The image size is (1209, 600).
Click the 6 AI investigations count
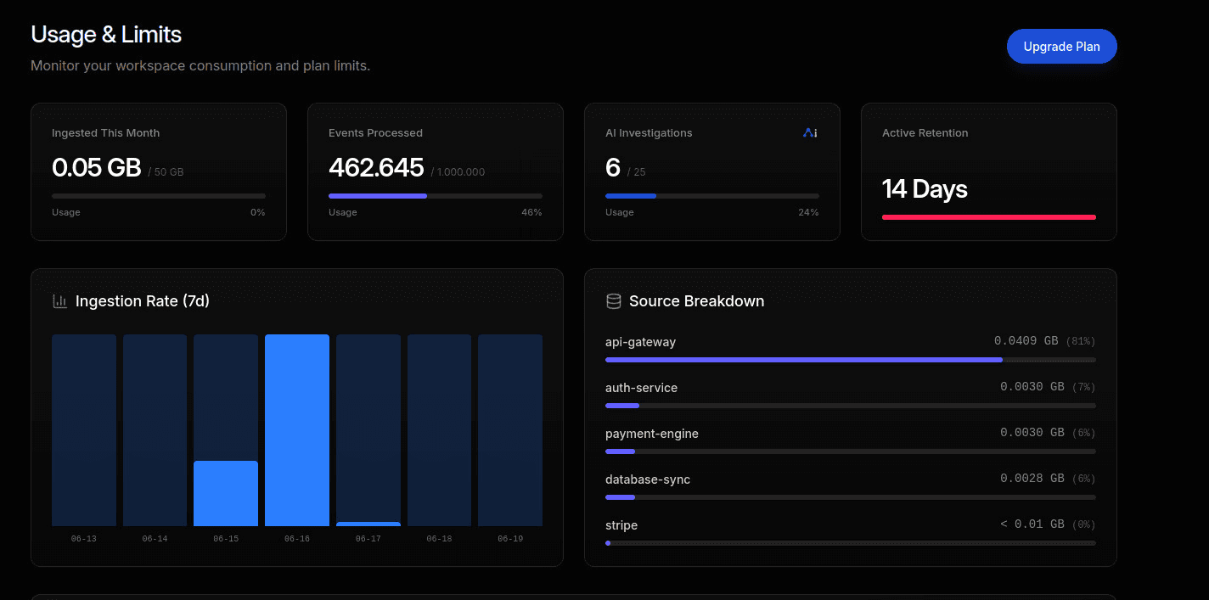[613, 168]
